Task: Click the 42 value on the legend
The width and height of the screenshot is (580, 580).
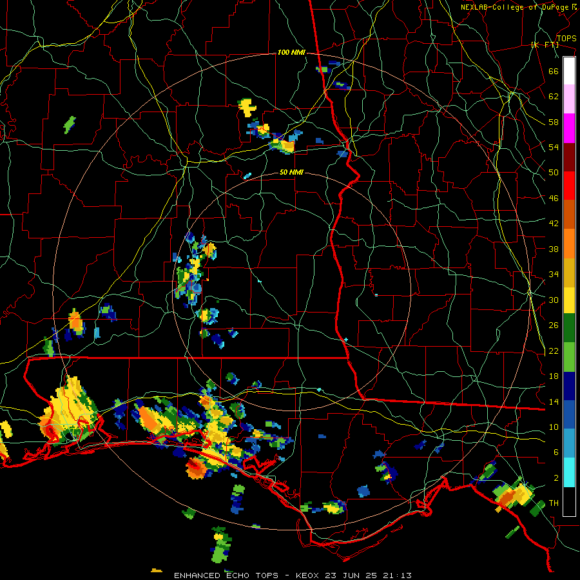Action: pyautogui.click(x=554, y=224)
